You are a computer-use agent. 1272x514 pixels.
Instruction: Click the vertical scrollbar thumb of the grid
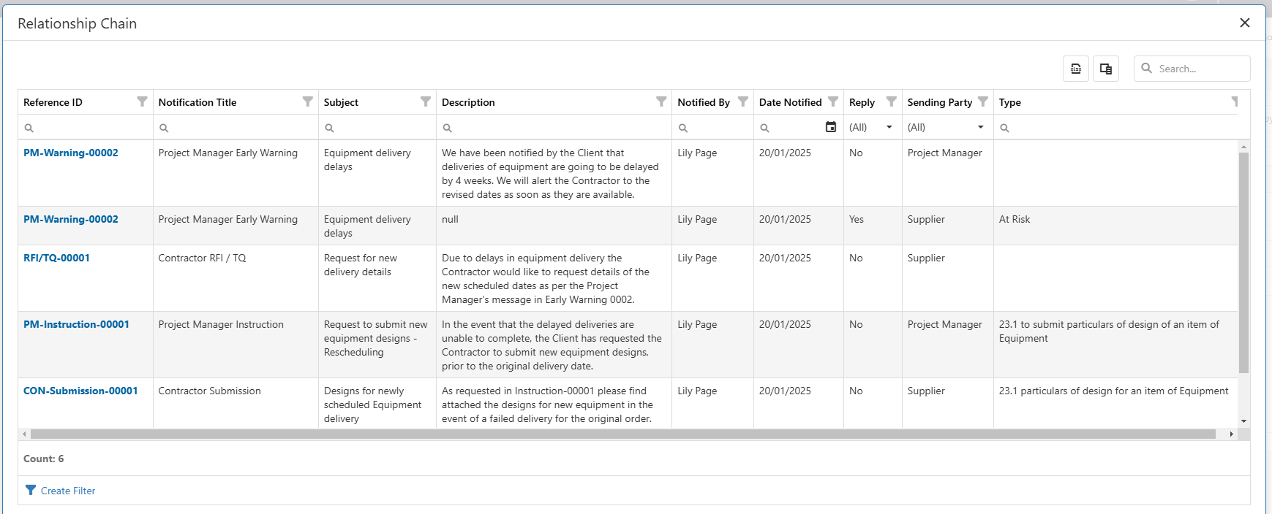click(1243, 263)
